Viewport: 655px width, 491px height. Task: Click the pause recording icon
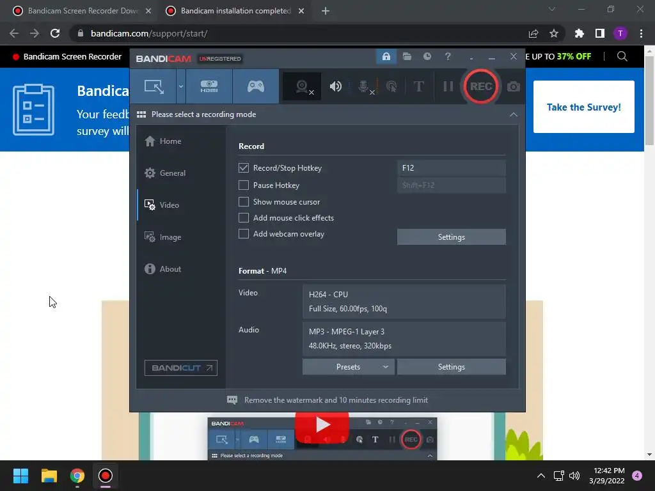point(448,86)
